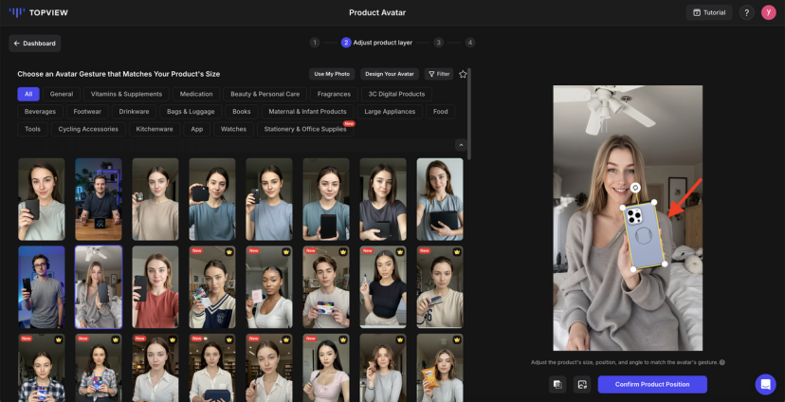Select the pink top woman avatar
Screen dimensions: 785x402
point(326,368)
